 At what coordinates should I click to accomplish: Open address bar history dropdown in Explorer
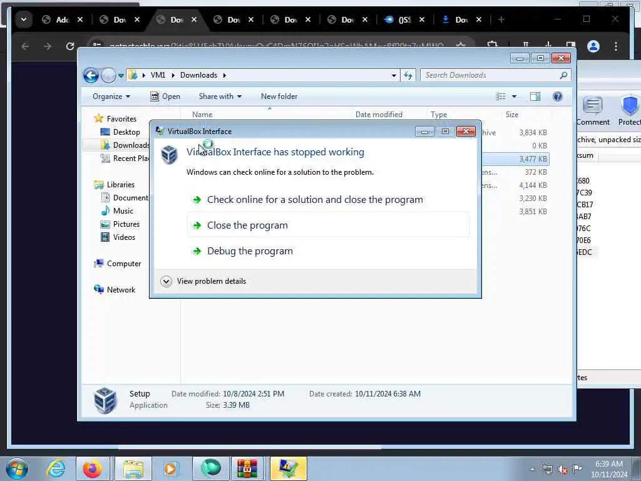394,75
